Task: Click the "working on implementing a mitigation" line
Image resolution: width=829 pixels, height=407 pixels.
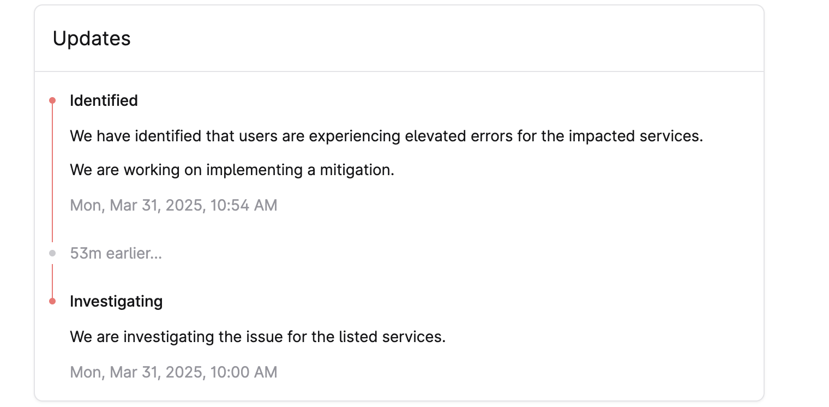Action: click(232, 170)
